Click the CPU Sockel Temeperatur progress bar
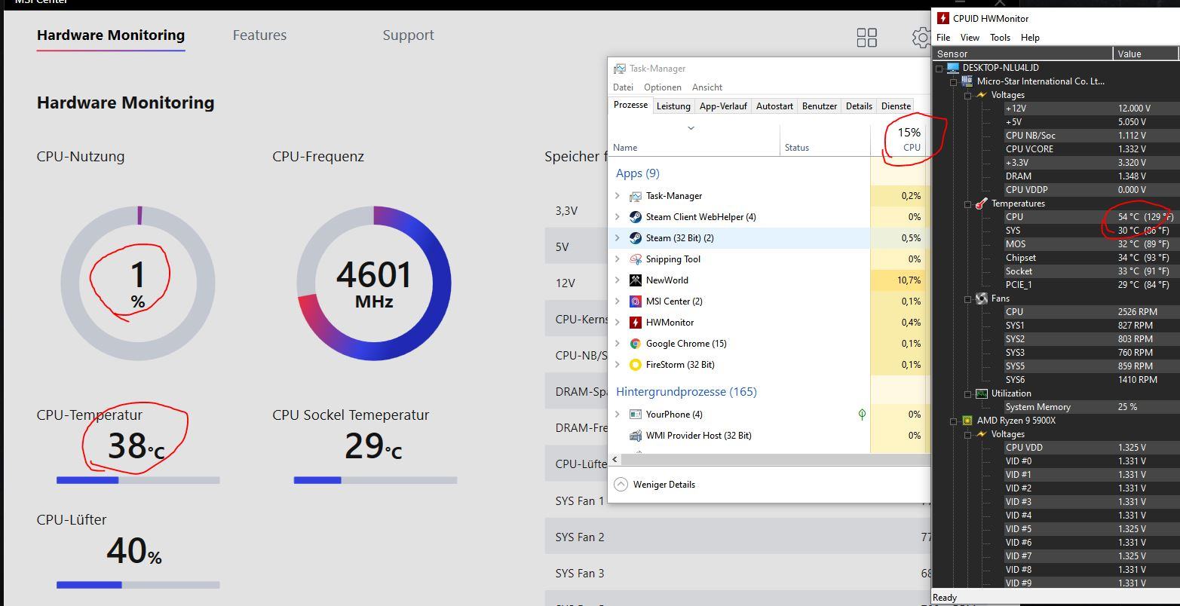 click(x=375, y=480)
